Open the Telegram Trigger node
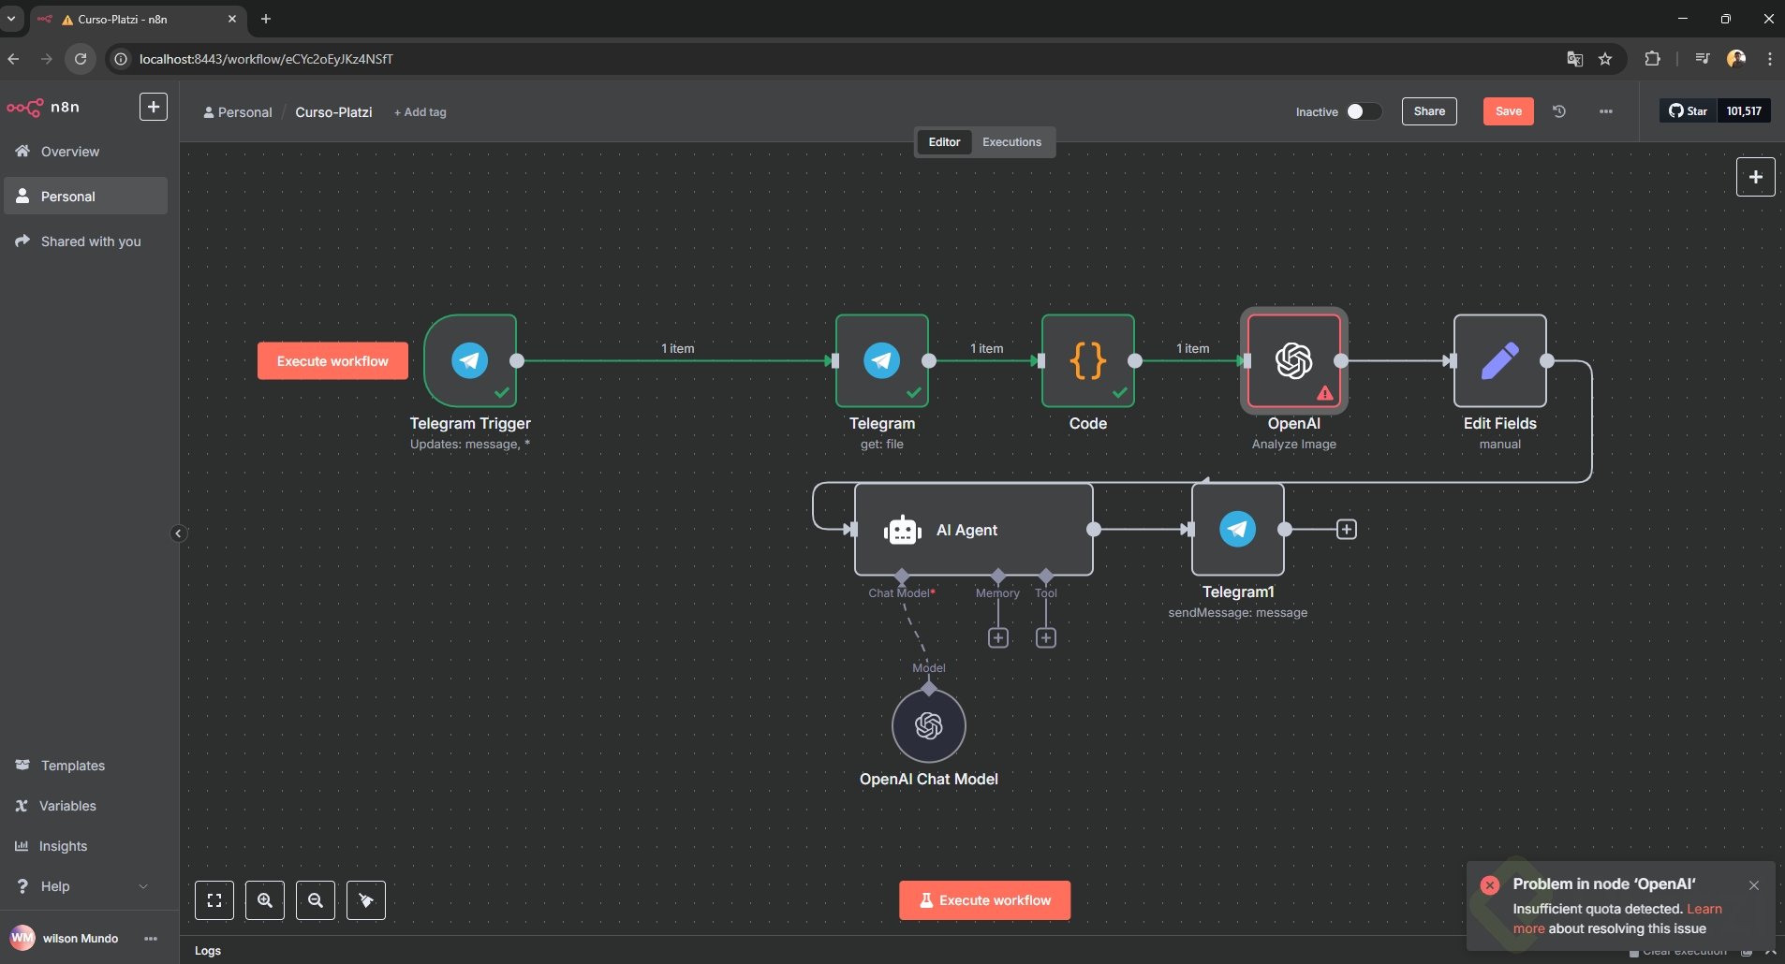This screenshot has height=964, width=1785. (x=470, y=360)
